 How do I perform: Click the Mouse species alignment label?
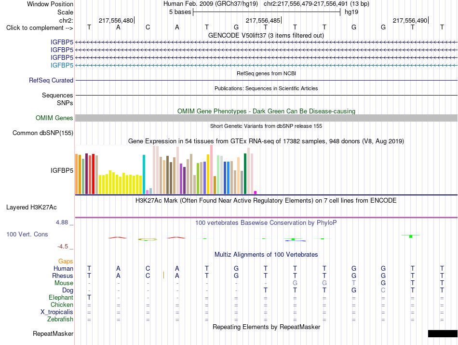pyautogui.click(x=64, y=283)
